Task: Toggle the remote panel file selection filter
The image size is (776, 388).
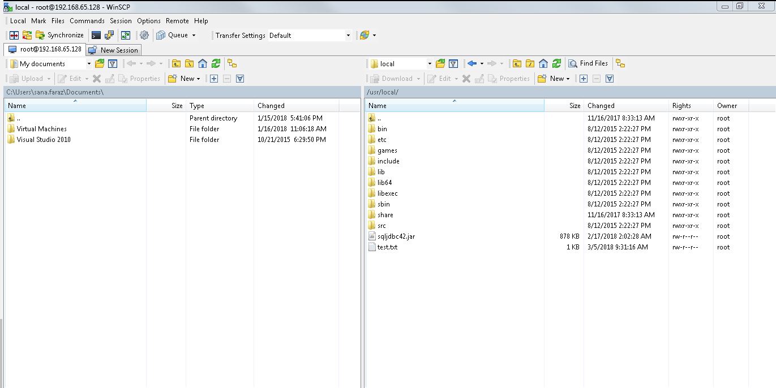Action: pos(610,79)
